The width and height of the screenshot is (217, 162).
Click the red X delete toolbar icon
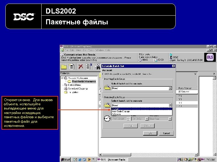coord(81,67)
